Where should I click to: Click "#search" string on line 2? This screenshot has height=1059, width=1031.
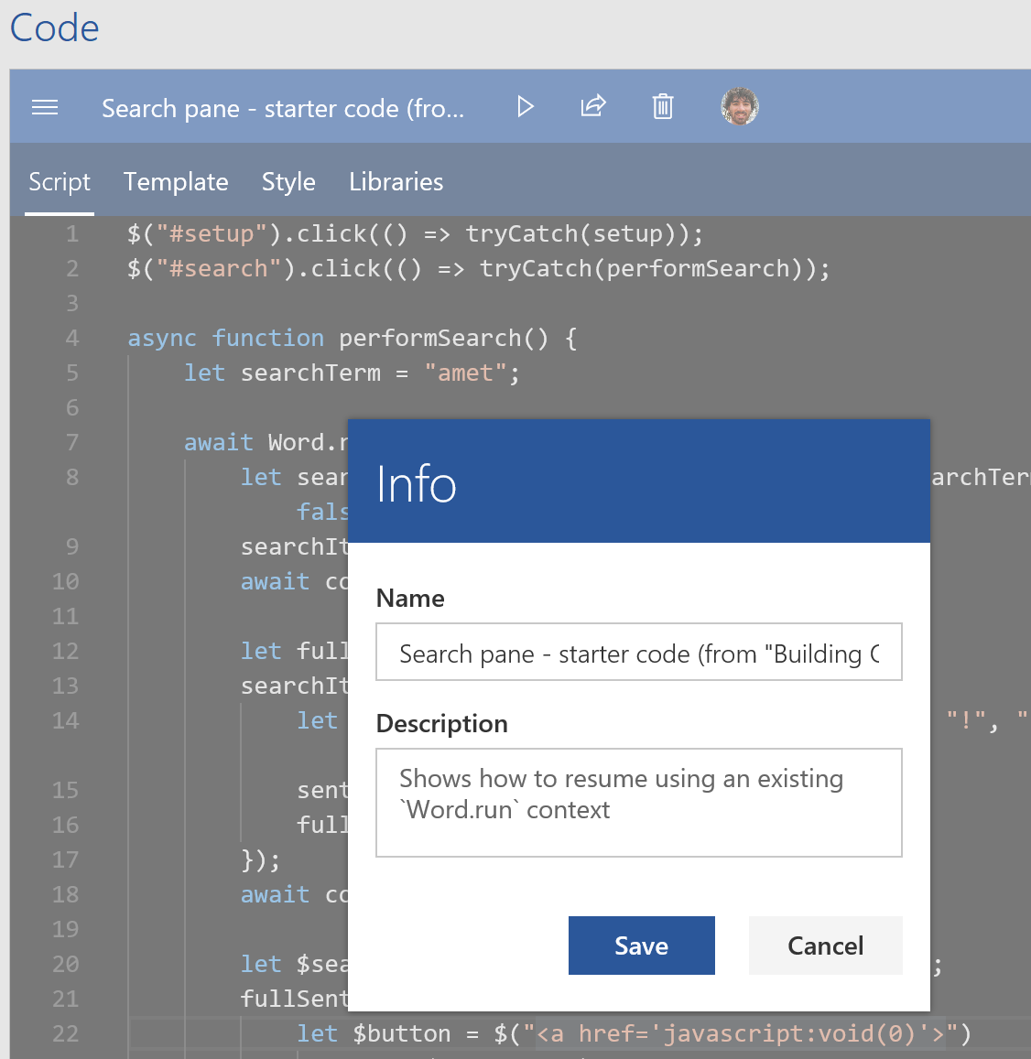click(x=219, y=269)
